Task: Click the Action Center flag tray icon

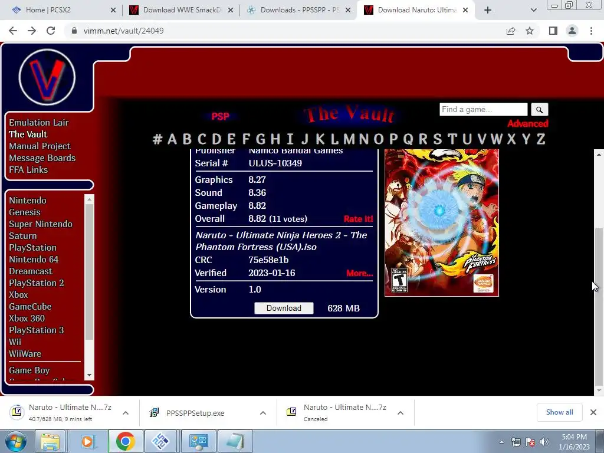Action: click(530, 442)
